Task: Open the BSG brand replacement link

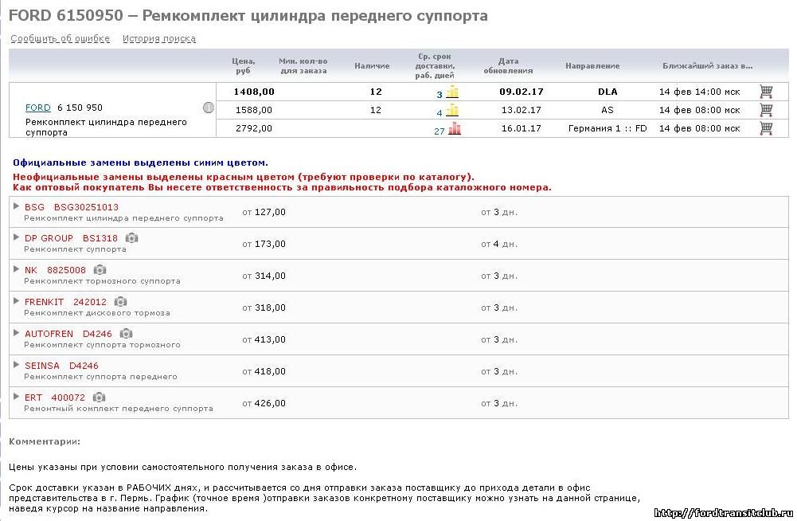Action: tap(34, 207)
